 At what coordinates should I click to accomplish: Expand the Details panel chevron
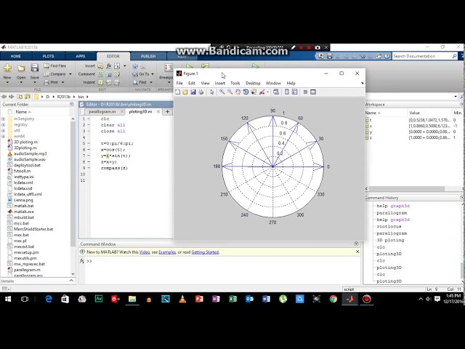coord(71,281)
